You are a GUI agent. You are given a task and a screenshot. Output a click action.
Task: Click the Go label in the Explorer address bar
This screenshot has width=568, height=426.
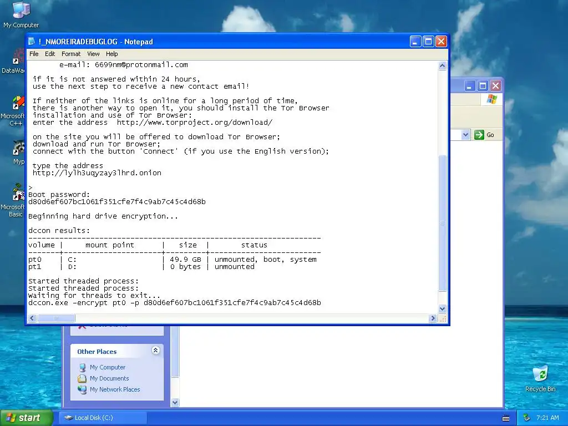pyautogui.click(x=490, y=135)
